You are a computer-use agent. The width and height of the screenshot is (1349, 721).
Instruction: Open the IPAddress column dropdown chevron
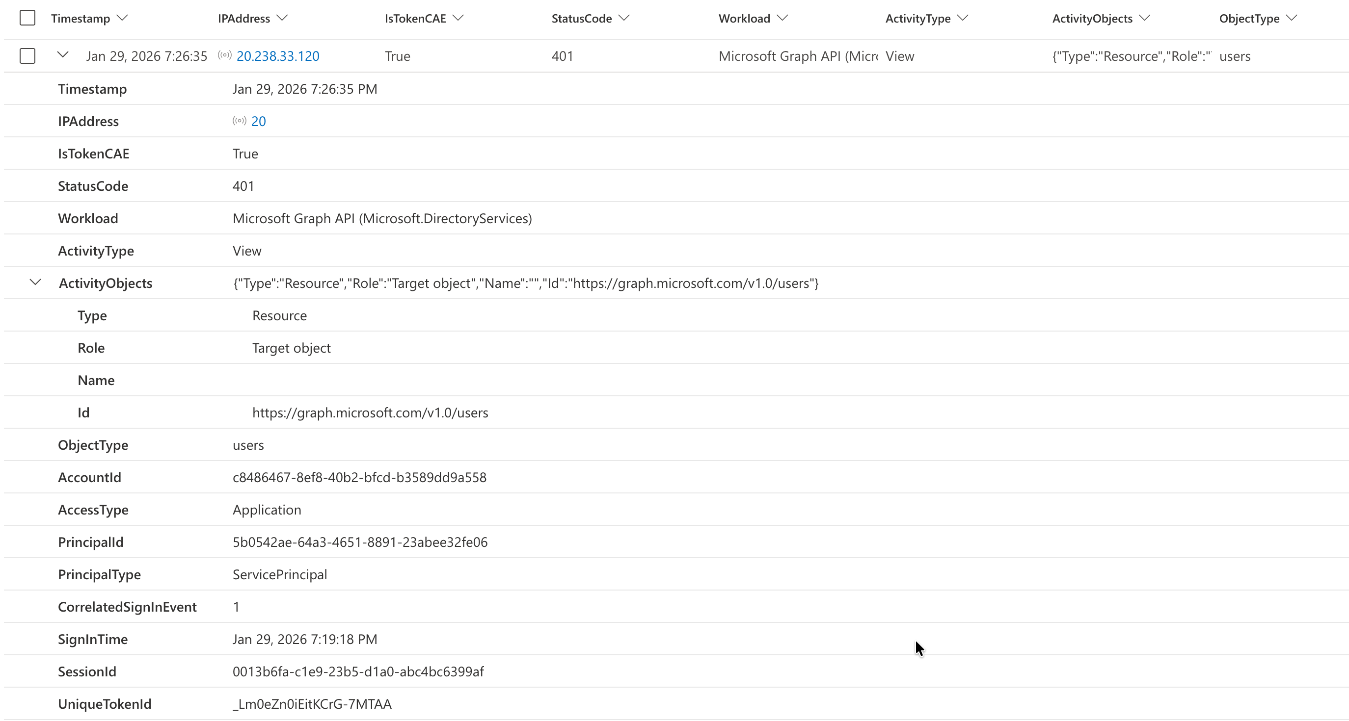[282, 18]
